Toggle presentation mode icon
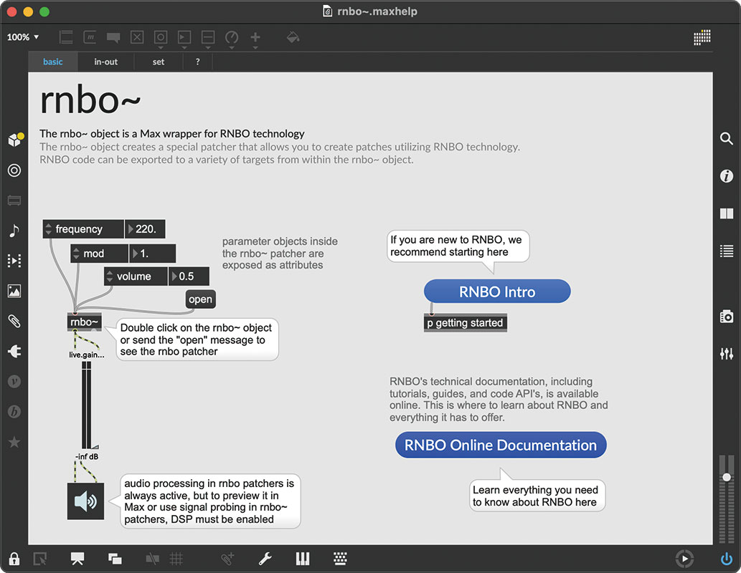The width and height of the screenshot is (741, 573). tap(77, 559)
